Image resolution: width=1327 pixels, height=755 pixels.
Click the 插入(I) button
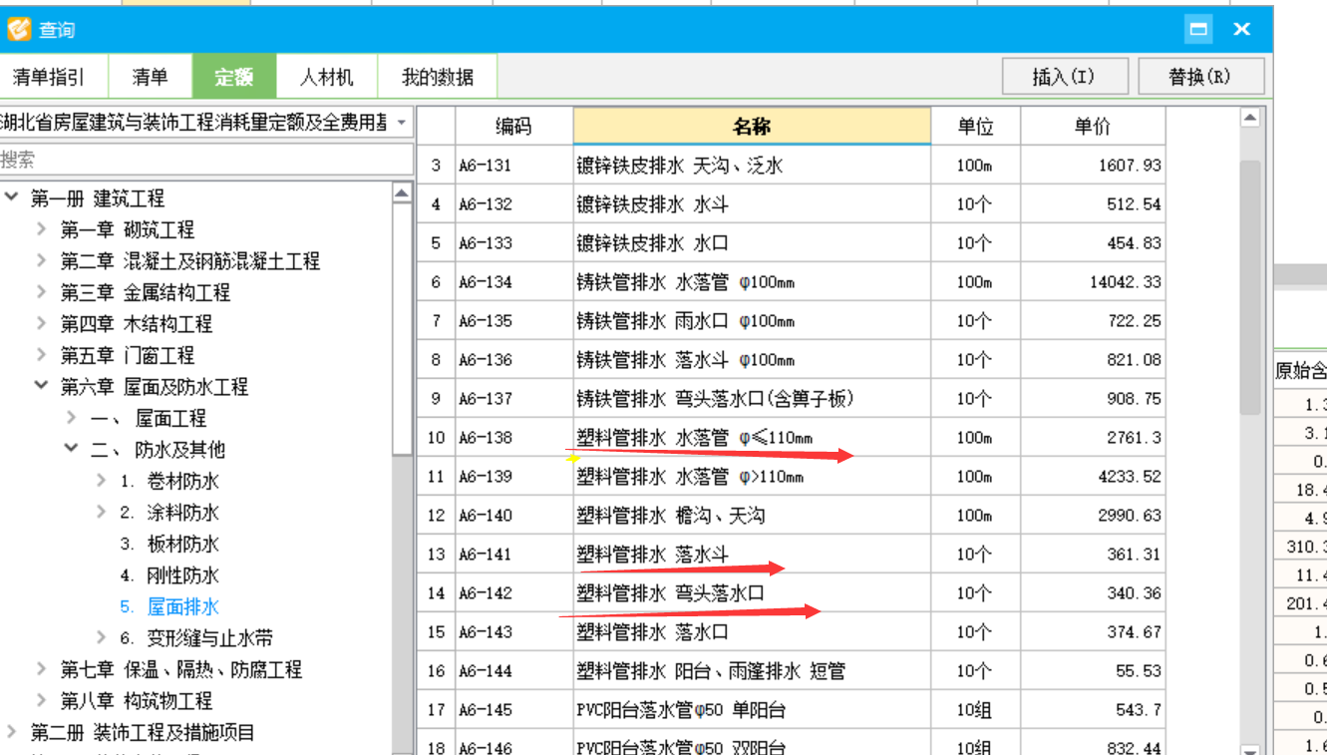tap(1064, 77)
